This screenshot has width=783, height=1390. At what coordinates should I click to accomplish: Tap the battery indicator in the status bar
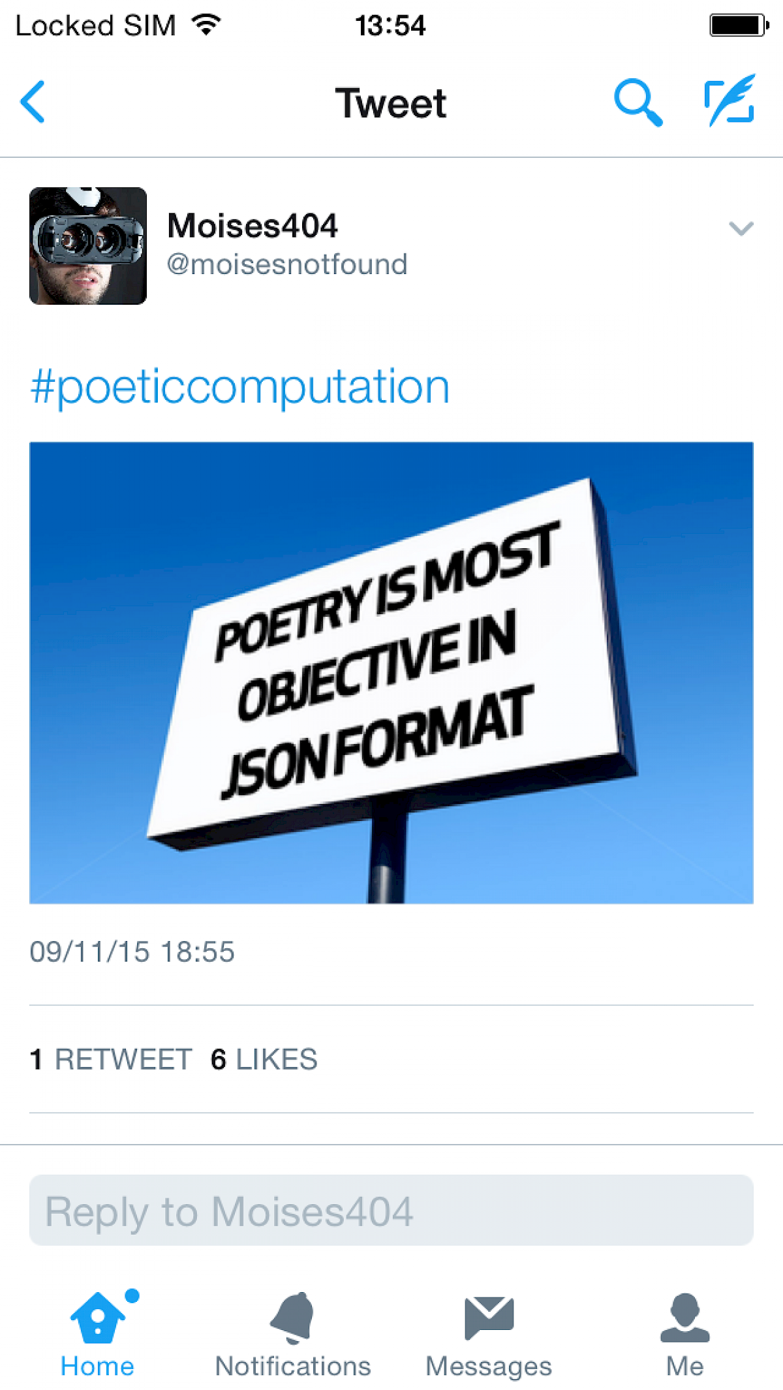(x=738, y=25)
